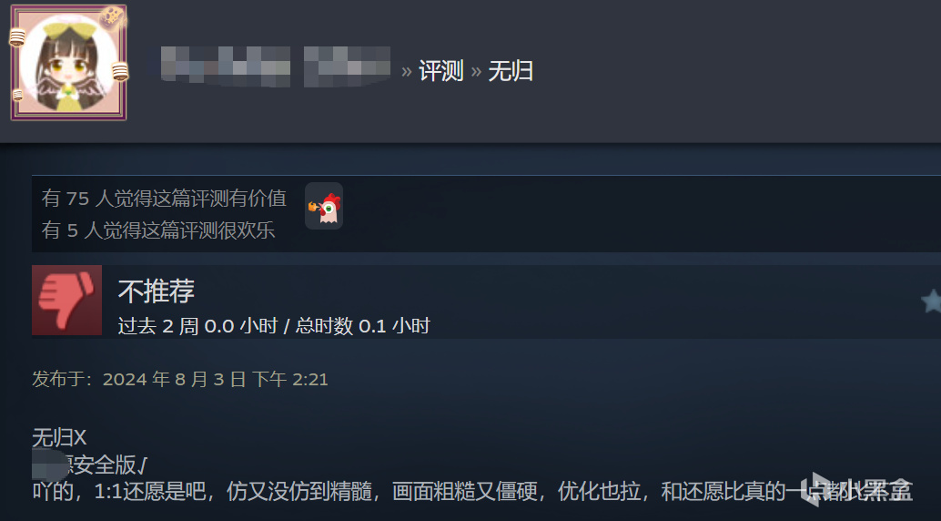Click the 总时数 0.1 小时 playtime text

[x=362, y=326]
